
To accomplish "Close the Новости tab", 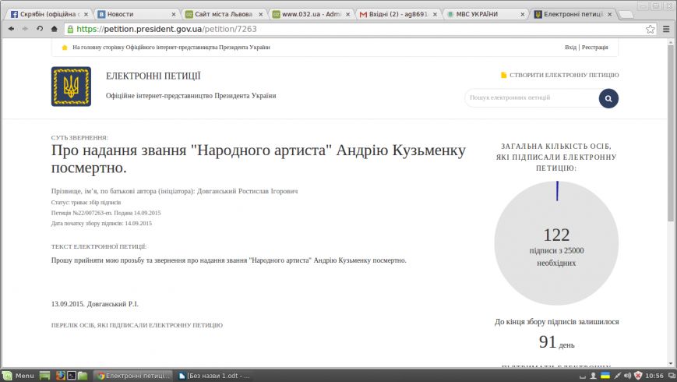I will [173, 14].
